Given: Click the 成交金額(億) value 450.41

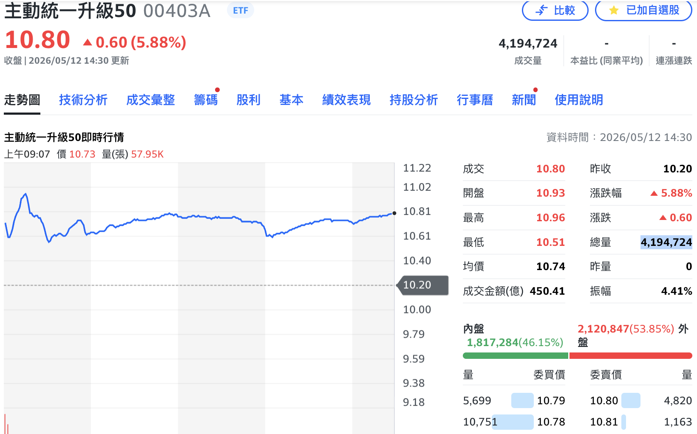Looking at the screenshot, I should click(x=547, y=291).
